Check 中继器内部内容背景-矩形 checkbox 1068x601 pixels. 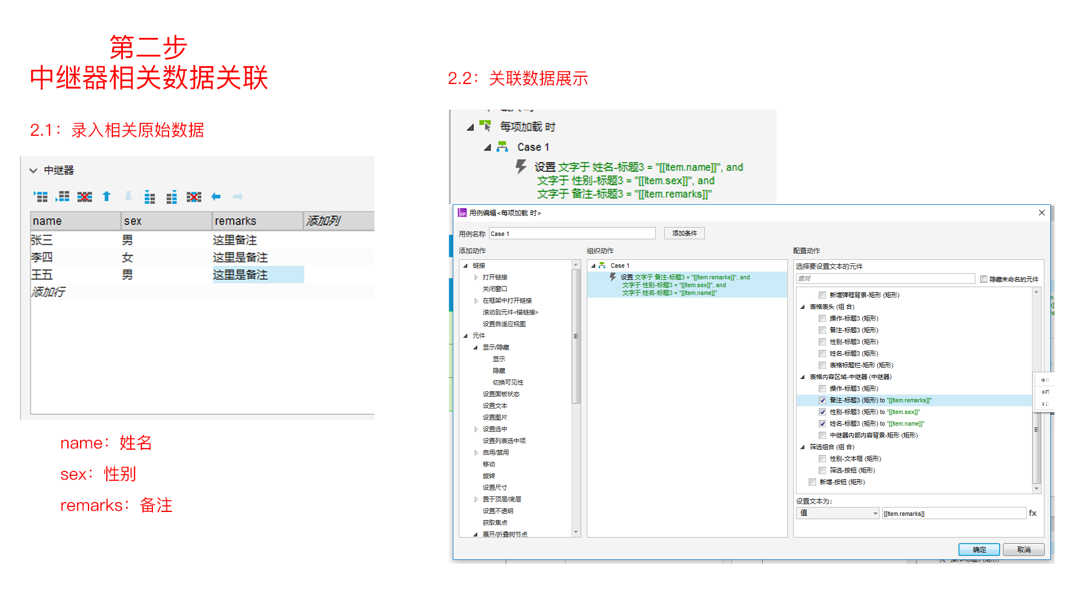(x=822, y=435)
